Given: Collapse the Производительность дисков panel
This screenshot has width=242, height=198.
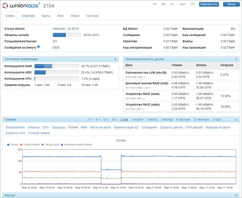Looking at the screenshot, I should [235, 59].
